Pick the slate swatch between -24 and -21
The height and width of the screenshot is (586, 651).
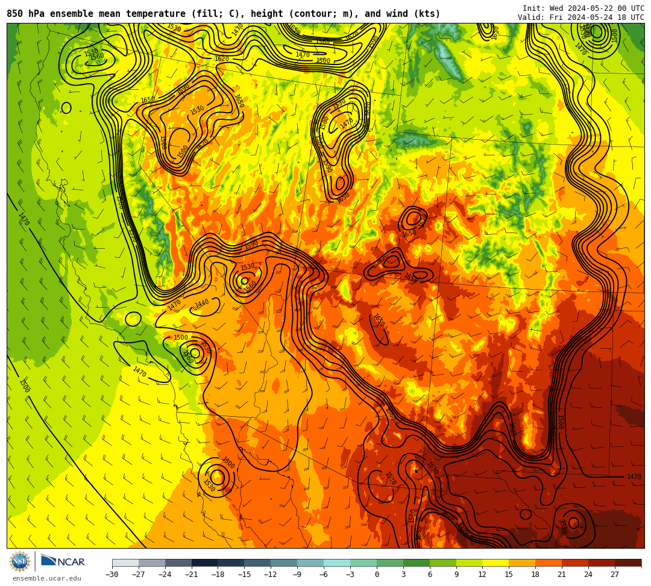[178, 563]
